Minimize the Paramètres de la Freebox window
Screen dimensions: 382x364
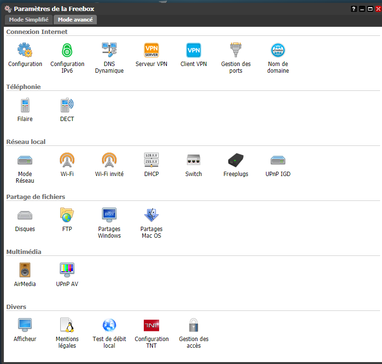point(362,9)
